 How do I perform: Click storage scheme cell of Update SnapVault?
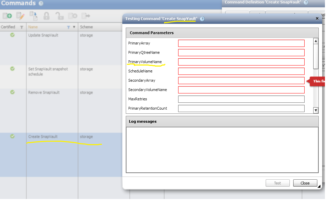[x=86, y=35]
